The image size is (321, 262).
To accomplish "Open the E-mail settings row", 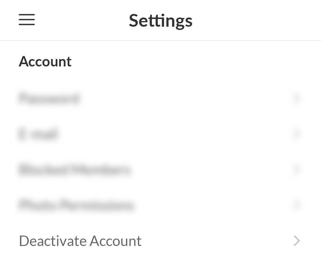I will click(x=39, y=134).
